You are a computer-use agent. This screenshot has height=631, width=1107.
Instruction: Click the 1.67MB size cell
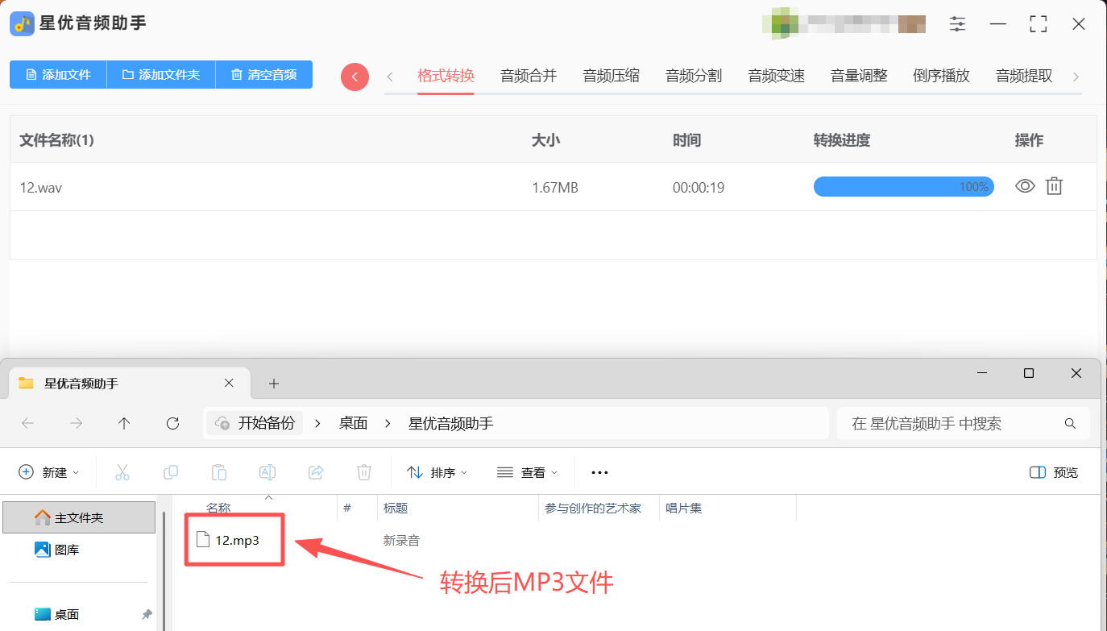click(555, 188)
